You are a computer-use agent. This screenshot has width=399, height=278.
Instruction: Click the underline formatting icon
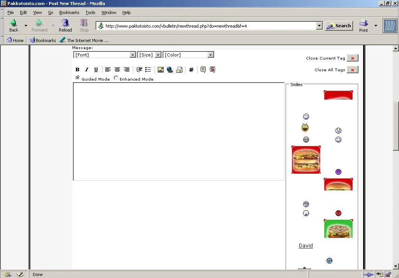pyautogui.click(x=96, y=70)
